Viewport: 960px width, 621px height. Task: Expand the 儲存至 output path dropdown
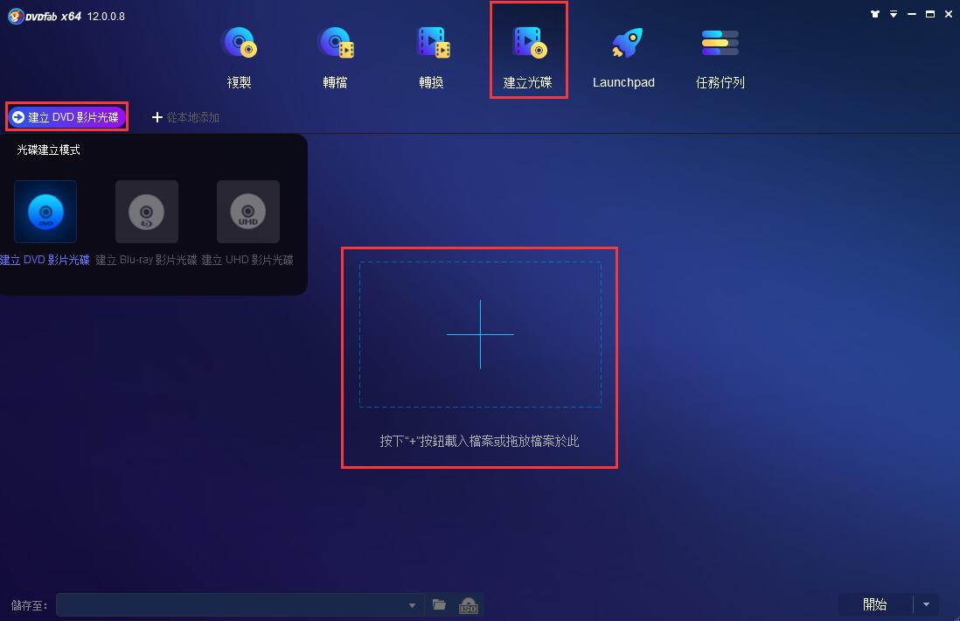tap(413, 605)
